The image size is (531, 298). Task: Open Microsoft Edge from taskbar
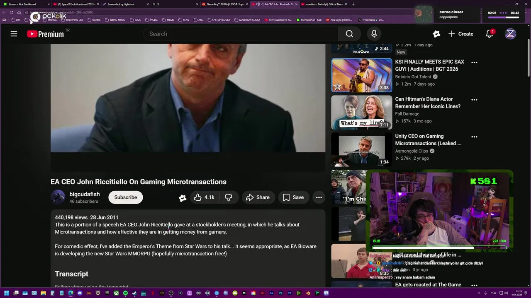tap(71, 293)
